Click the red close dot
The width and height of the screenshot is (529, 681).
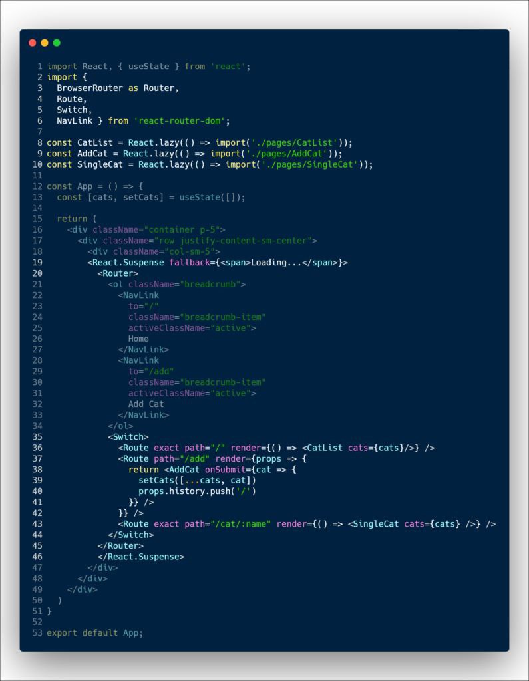32,43
